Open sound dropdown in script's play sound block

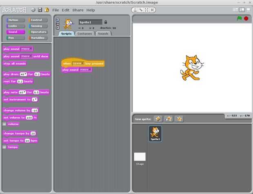tap(86, 70)
